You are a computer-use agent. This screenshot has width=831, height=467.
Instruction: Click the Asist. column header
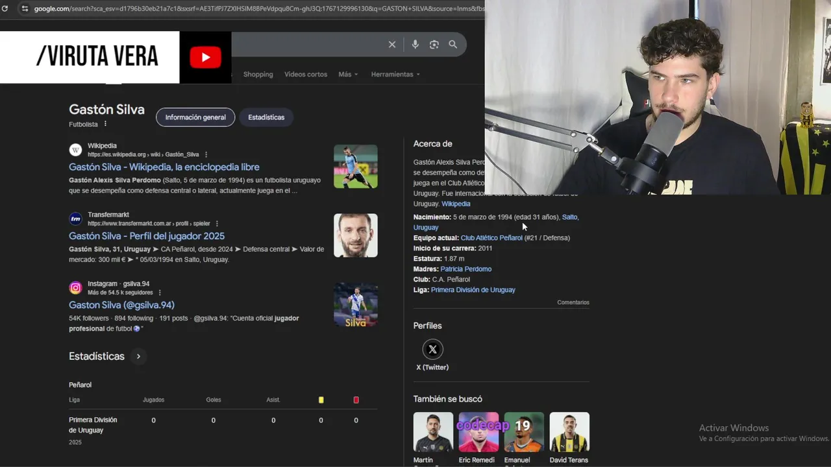tap(273, 400)
